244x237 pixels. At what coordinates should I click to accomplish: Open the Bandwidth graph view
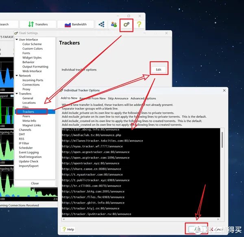76,24
